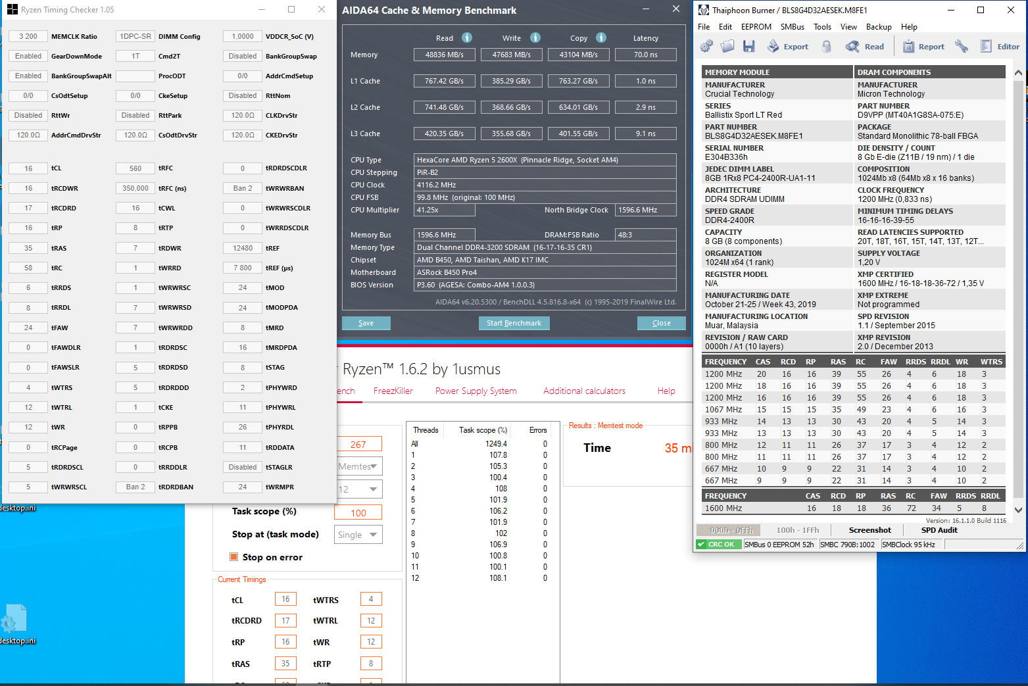Click the padlock icon in Thaiphoon Burner toolbar
The image size is (1028, 686).
[x=827, y=46]
